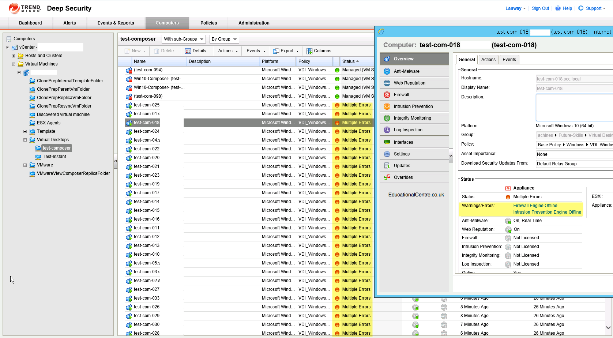613x338 pixels.
Task: Expand the Hosts and Clusters node
Action: 13,56
